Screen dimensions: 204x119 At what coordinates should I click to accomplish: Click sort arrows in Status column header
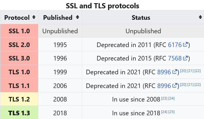(200, 17)
